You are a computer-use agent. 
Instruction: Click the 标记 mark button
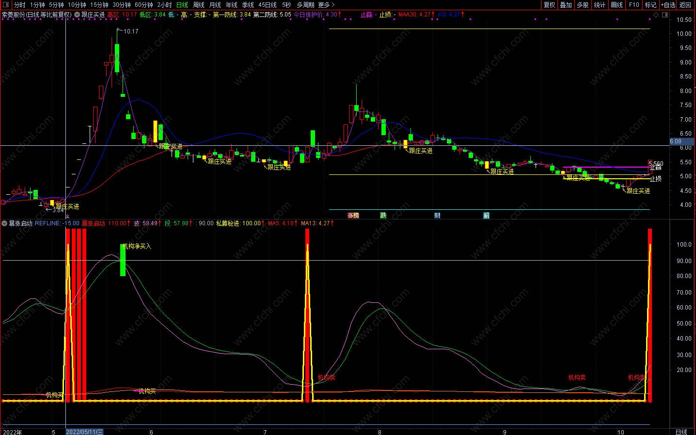(x=650, y=5)
